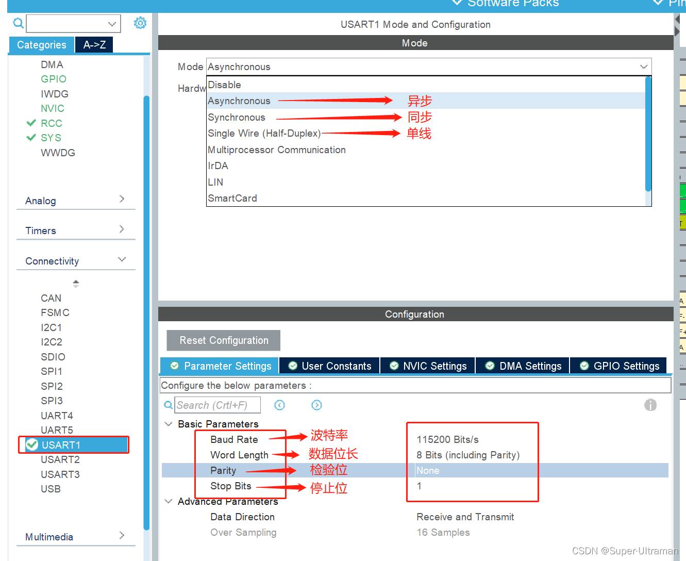
Task: Select SPI2 under Connectivity
Action: 52,386
